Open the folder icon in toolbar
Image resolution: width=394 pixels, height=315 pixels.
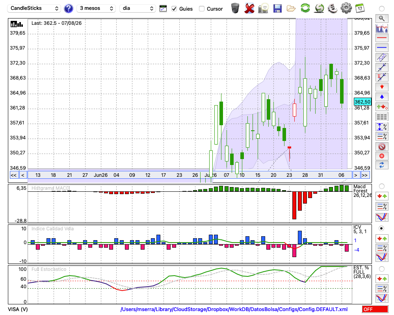coord(291,9)
